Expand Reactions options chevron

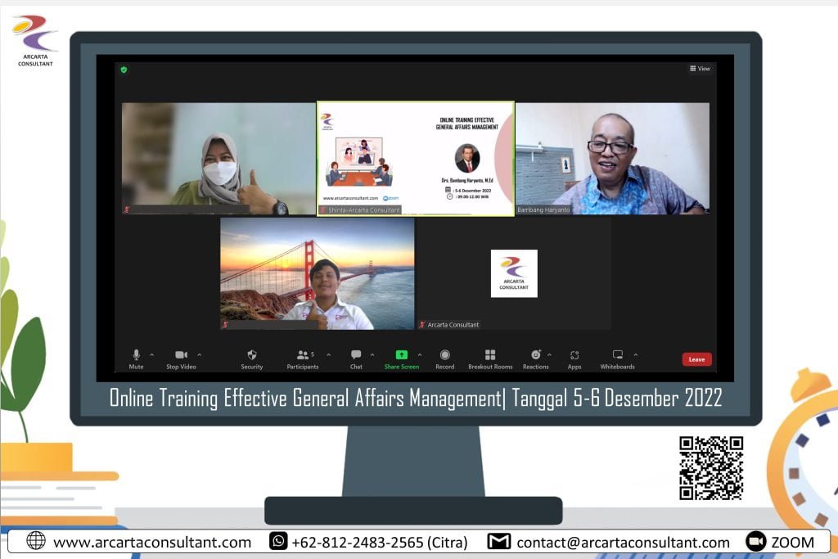pyautogui.click(x=550, y=354)
